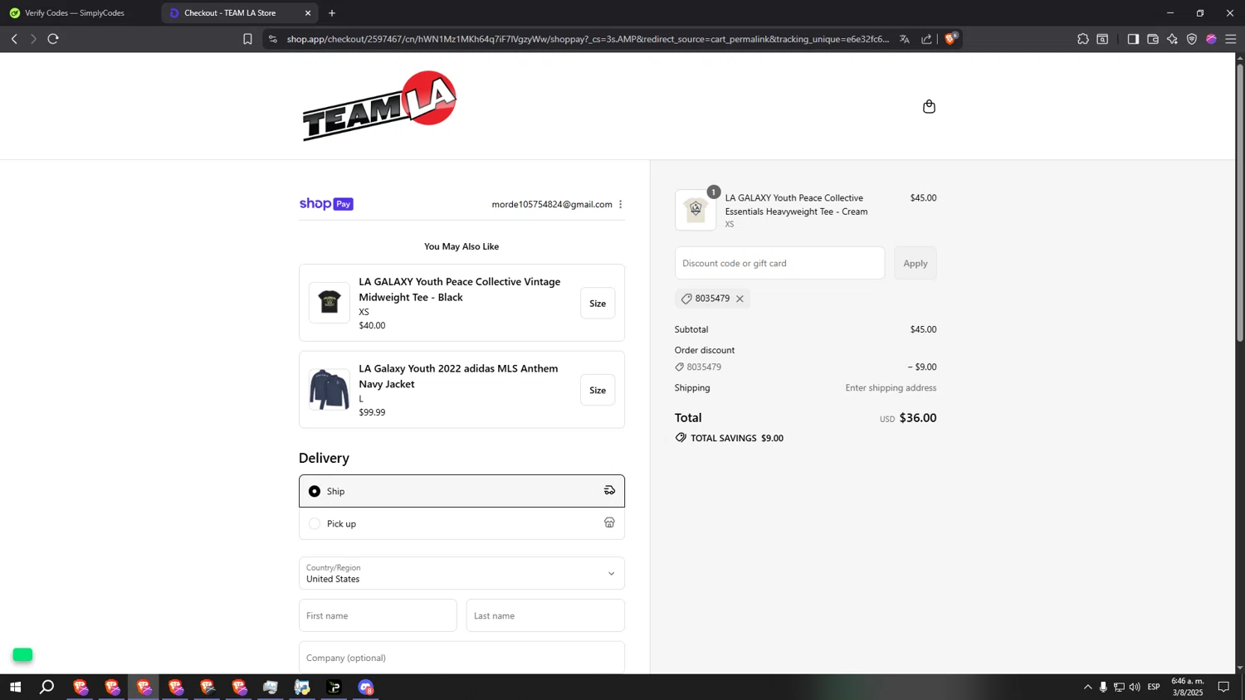Choose Size for the Vintage Midweight Tee
This screenshot has width=1245, height=700.
(598, 304)
